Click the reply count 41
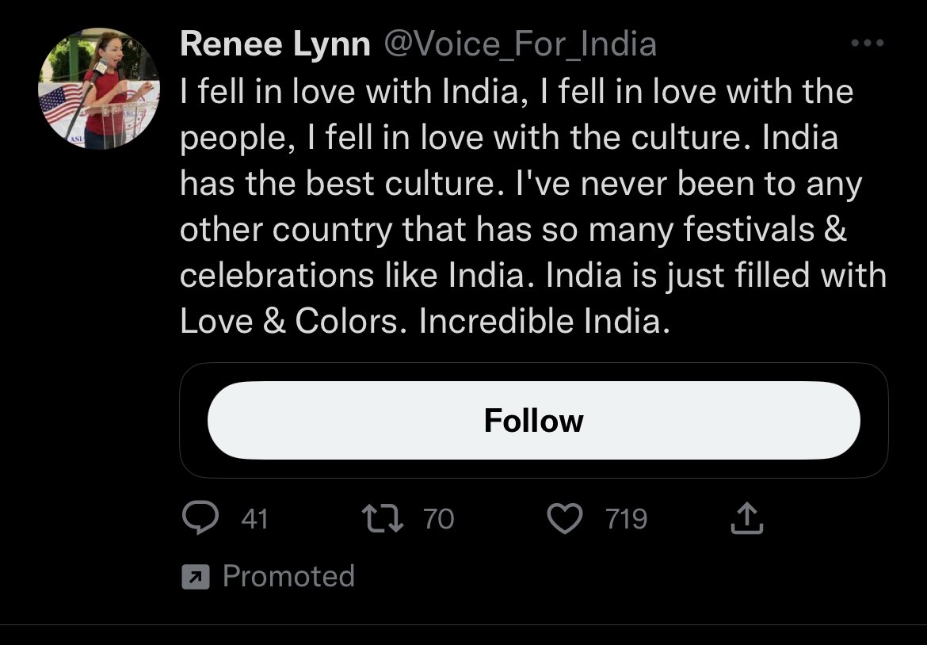Screen dimensions: 927x645 [255, 518]
